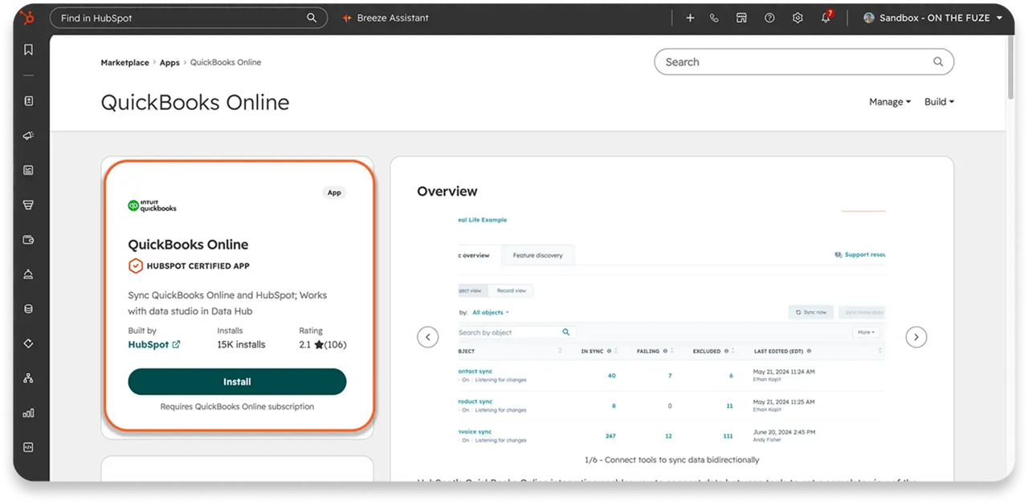Open Notifications bell with 7 badge
Viewport: 1028px width, 504px height.
(x=826, y=17)
